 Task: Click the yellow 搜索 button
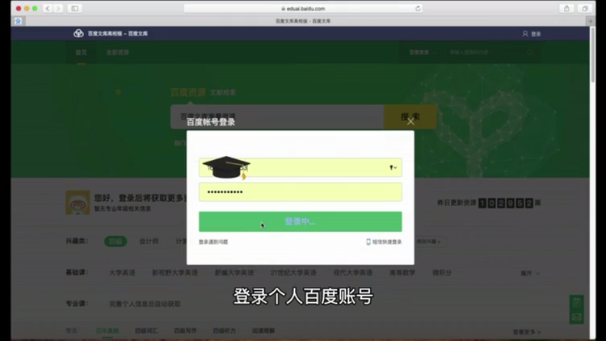click(410, 116)
